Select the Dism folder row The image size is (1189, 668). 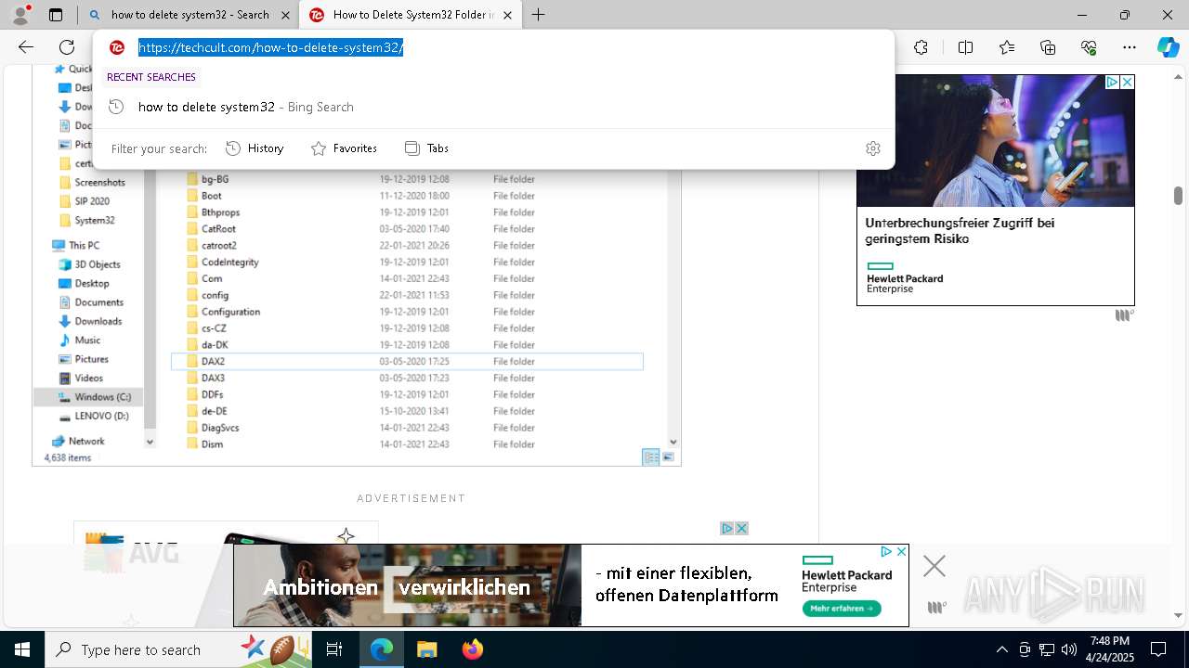407,444
